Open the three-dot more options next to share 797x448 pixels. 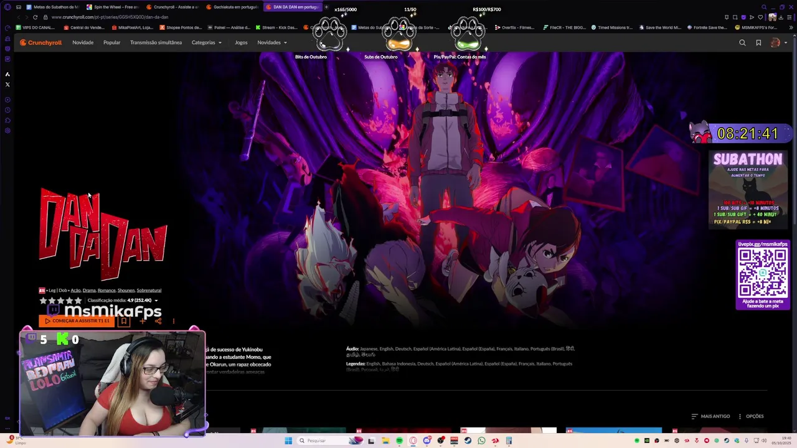pyautogui.click(x=174, y=321)
